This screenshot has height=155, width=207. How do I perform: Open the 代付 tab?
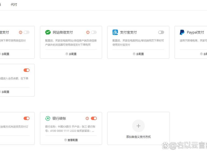click(14, 4)
